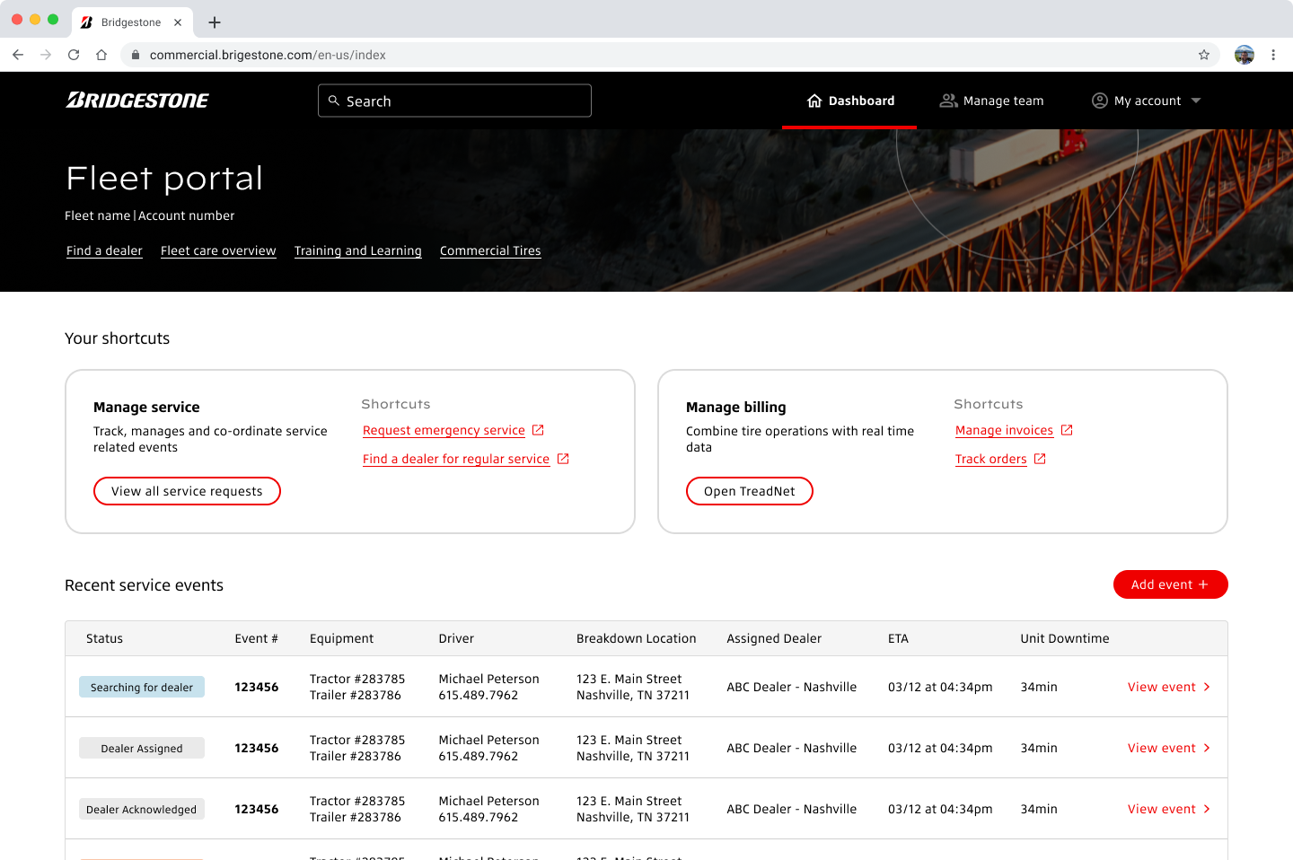1293x860 pixels.
Task: Click the Driver column header
Action: tap(456, 638)
